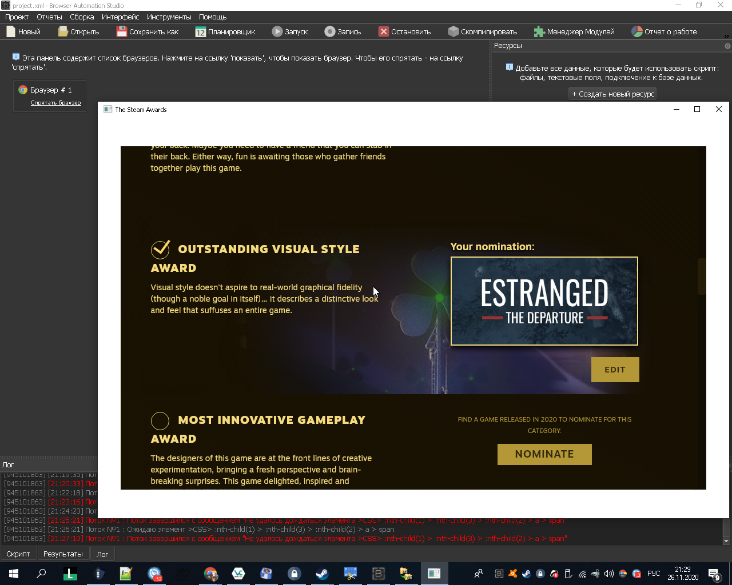This screenshot has width=732, height=585.
Task: Open the padlock app on the taskbar
Action: (x=294, y=574)
